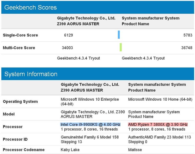Click the Matisse codename
The image size is (195, 154).
point(135,150)
